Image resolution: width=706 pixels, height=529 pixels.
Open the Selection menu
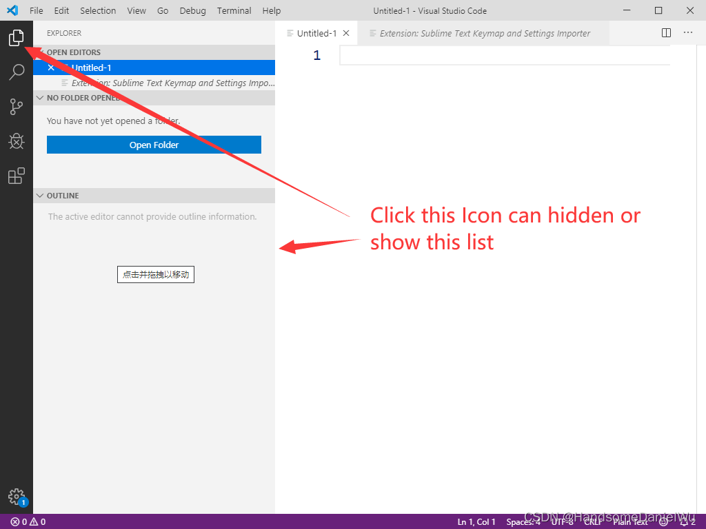[98, 10]
